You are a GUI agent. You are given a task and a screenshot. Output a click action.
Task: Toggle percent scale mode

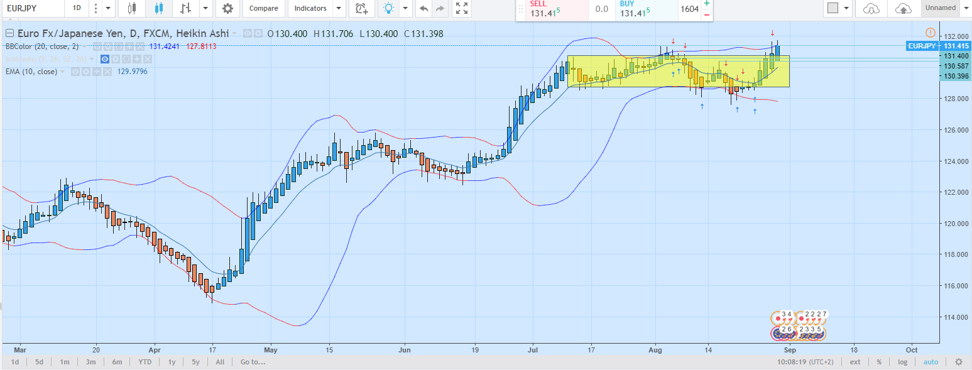(879, 362)
